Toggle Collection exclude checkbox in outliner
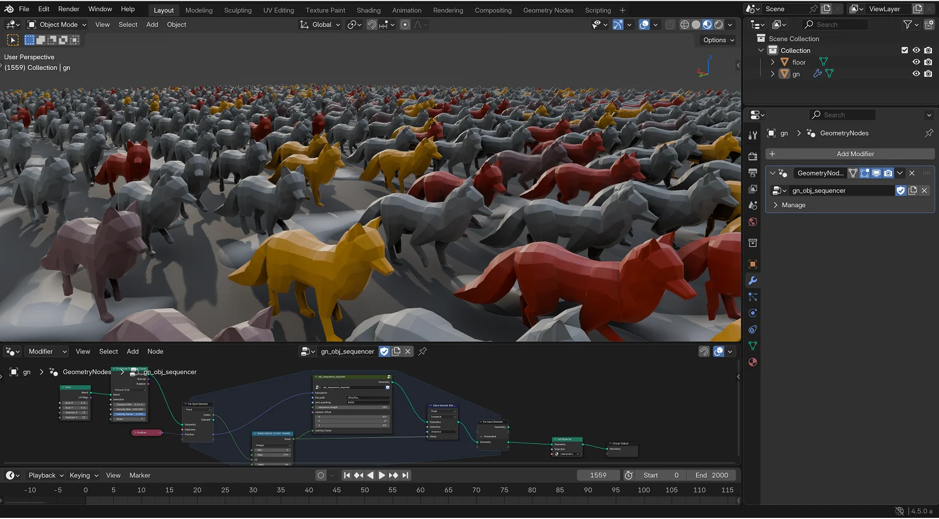The image size is (939, 519). coord(904,50)
